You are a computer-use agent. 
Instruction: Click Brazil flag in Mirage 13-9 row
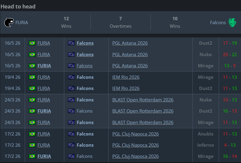click(32, 66)
